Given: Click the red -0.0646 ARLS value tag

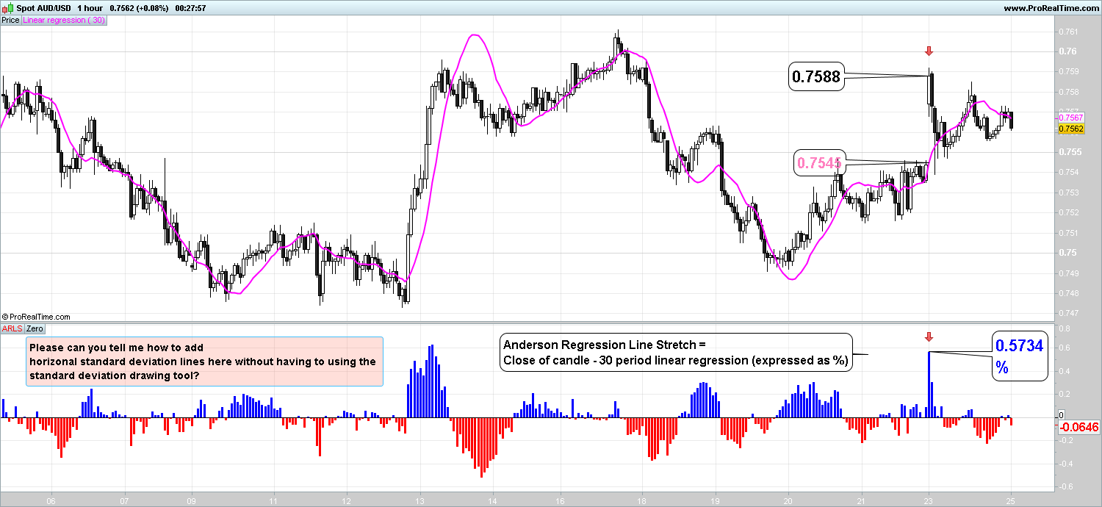Looking at the screenshot, I should tap(1078, 427).
